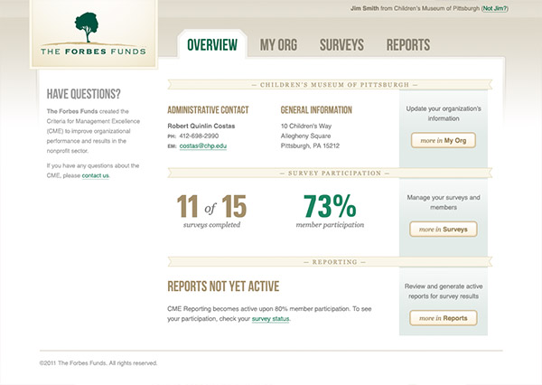Click 'Update your organization's information' text
542x385 pixels.
pyautogui.click(x=444, y=114)
